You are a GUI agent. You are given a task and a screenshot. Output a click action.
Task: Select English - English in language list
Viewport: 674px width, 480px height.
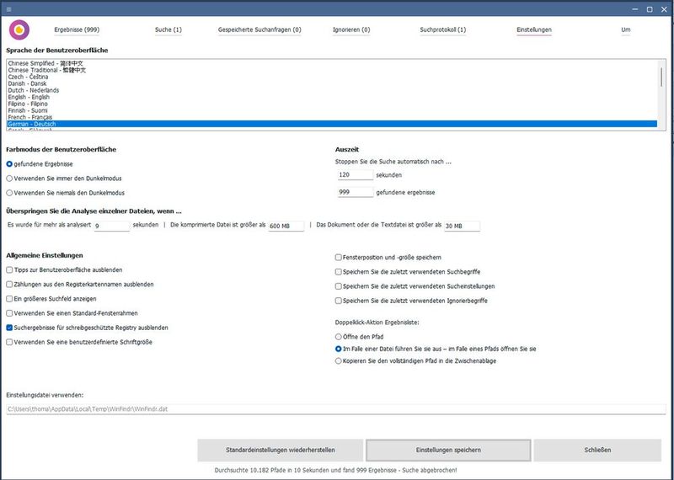pos(29,97)
